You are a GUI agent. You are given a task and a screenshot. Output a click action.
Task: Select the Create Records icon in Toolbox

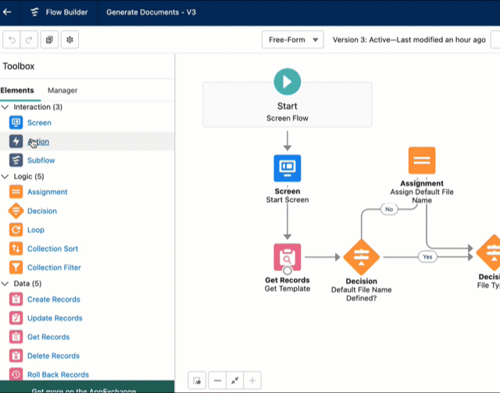[16, 299]
